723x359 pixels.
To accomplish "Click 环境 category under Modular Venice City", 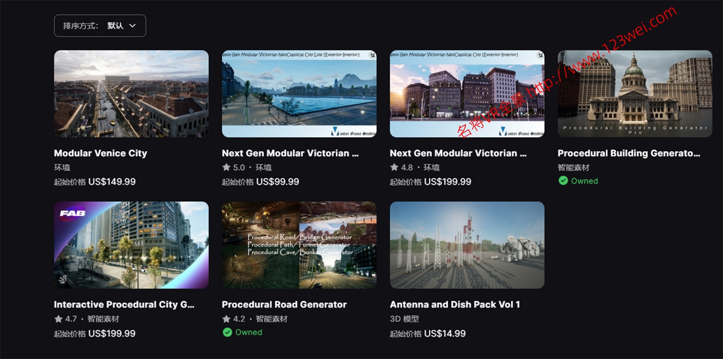I will (x=62, y=167).
